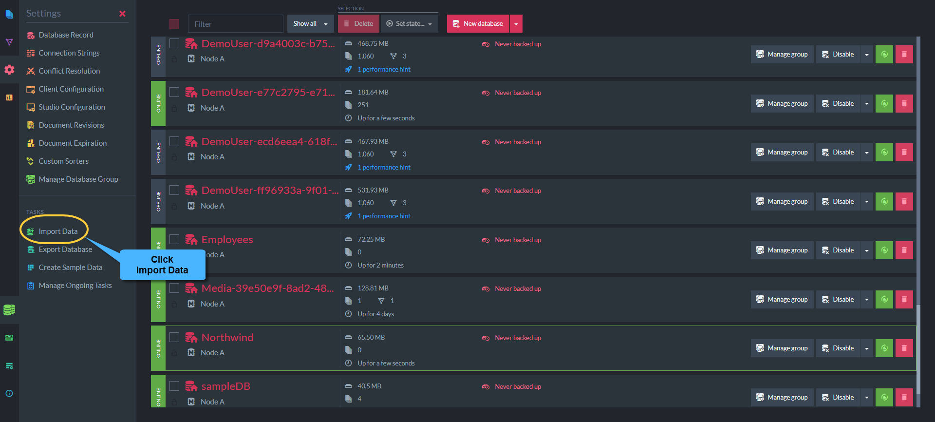Screen dimensions: 935x422
Task: Click green refresh icon for DemoUser-d9a4003c row
Action: (884, 54)
